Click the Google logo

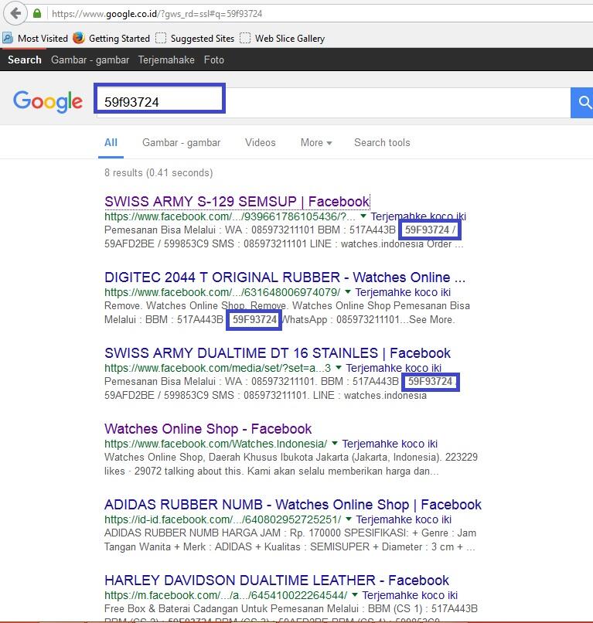(48, 101)
